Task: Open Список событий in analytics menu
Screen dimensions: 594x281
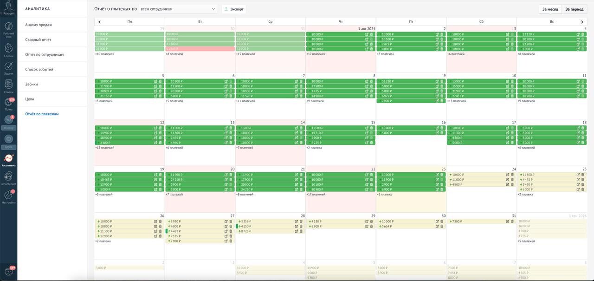Action: pos(39,69)
